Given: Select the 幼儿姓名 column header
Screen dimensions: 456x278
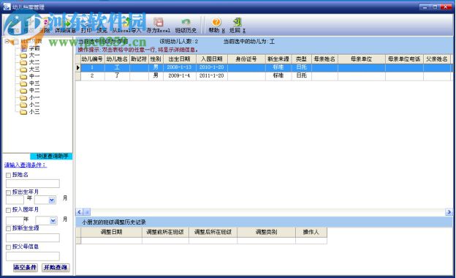Looking at the screenshot, I should click(x=117, y=59).
